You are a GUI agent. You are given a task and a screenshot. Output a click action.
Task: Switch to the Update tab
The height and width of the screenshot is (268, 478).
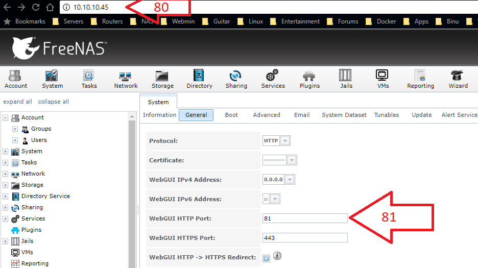point(422,115)
